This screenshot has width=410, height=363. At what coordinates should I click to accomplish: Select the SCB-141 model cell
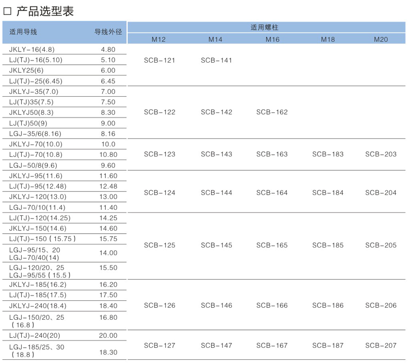pyautogui.click(x=217, y=60)
